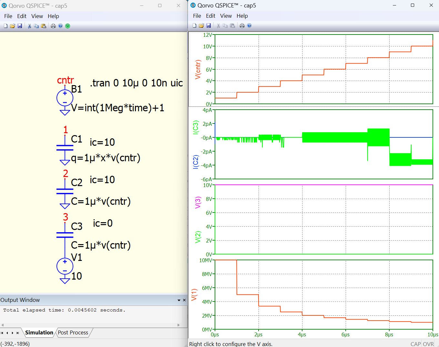Viewport: 439px width, 347px height.
Task: Click V(2) trace label on third plot
Action: [198, 237]
